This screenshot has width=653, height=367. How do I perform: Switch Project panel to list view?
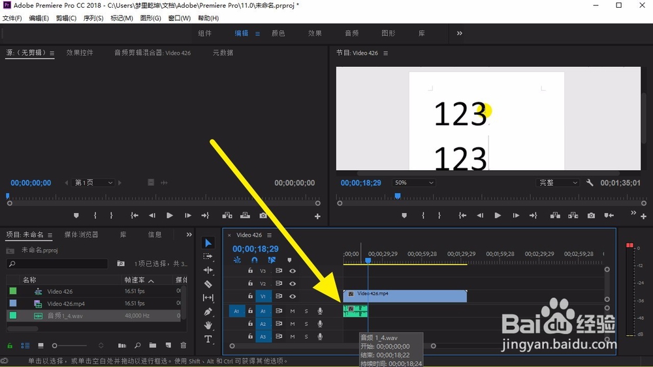[x=25, y=345]
